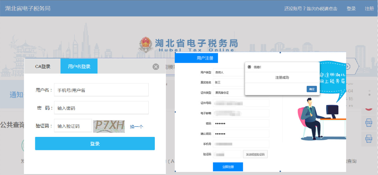Focus the 用户名 input field
Image resolution: width=378 pixels, height=175 pixels.
click(101, 90)
